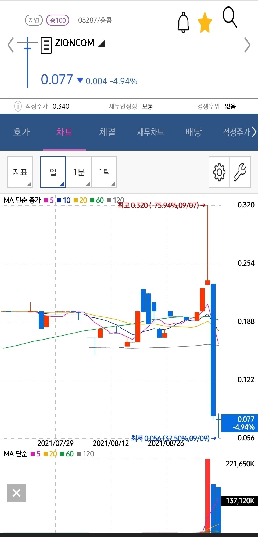
Task: Open the 호가 tab
Action: (21, 132)
